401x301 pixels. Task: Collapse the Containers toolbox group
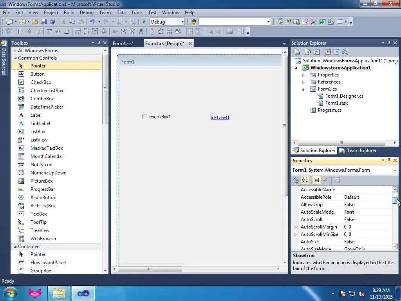(15, 247)
